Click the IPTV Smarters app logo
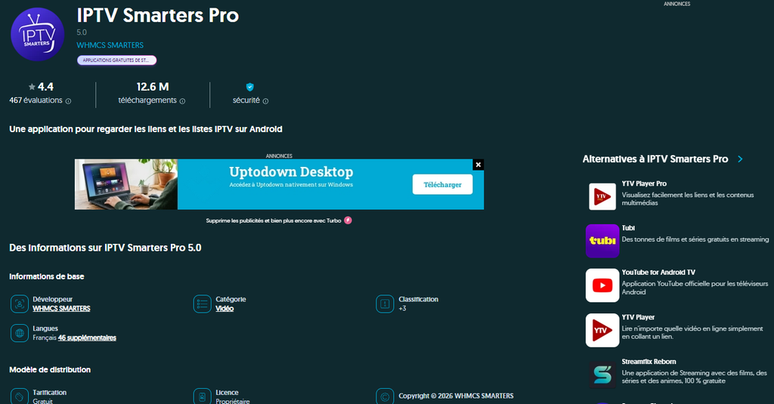Image resolution: width=774 pixels, height=404 pixels. (x=38, y=34)
